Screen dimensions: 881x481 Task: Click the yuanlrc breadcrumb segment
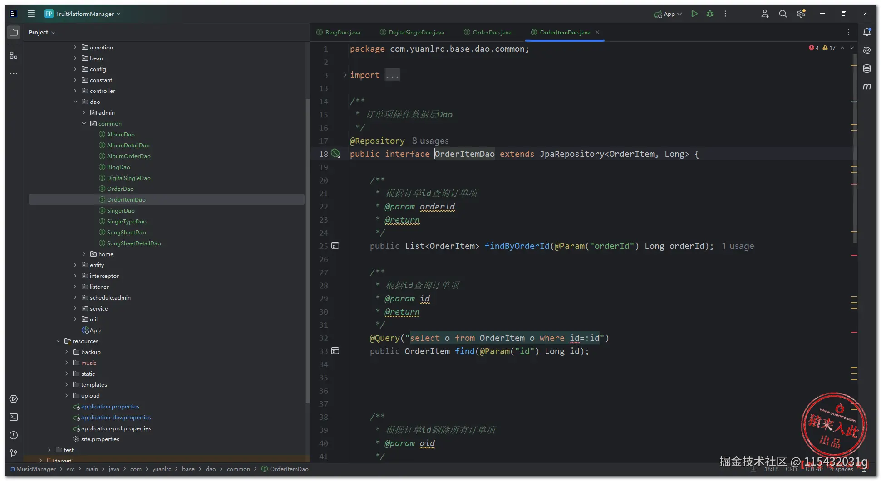click(162, 469)
